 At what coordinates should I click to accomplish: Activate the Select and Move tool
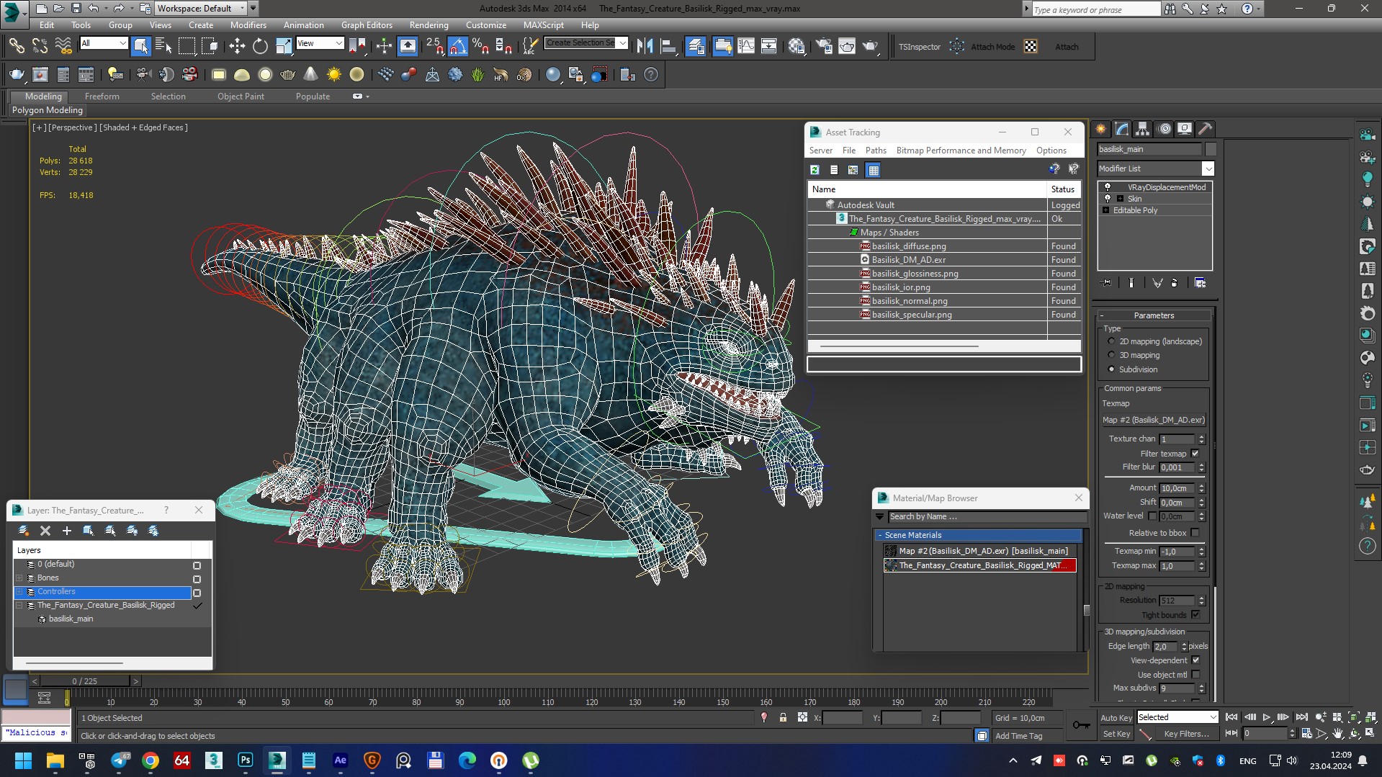coord(237,46)
